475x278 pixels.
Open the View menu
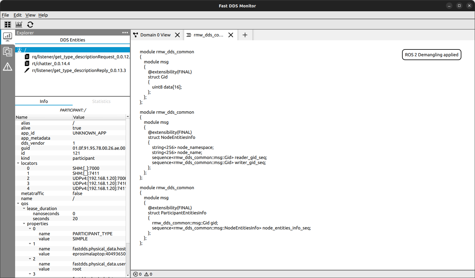(30, 15)
